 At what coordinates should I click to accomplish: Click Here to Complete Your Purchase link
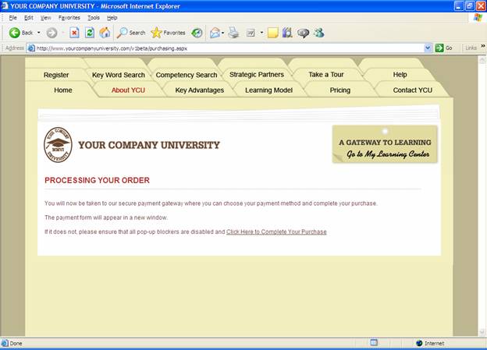[276, 232]
